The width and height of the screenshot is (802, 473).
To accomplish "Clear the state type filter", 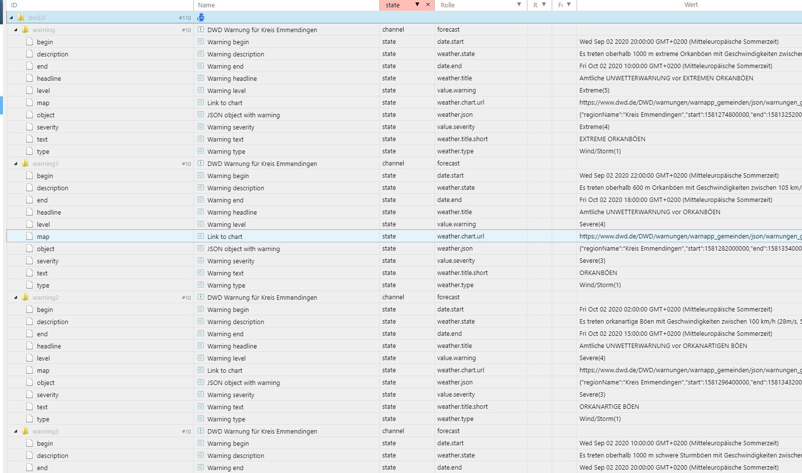I will pos(428,4).
